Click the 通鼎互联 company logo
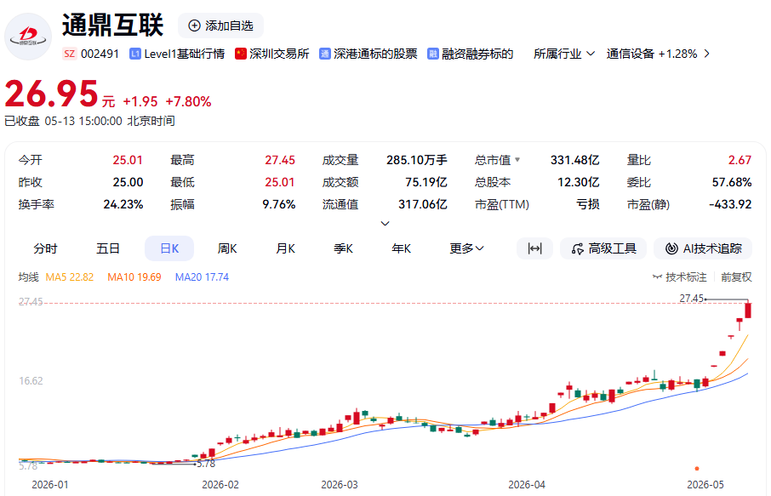771x496 pixels. (28, 37)
